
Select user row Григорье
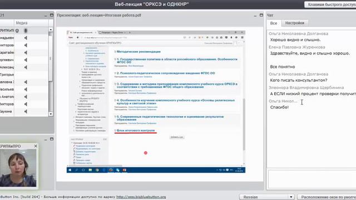pyautogui.click(x=24, y=74)
